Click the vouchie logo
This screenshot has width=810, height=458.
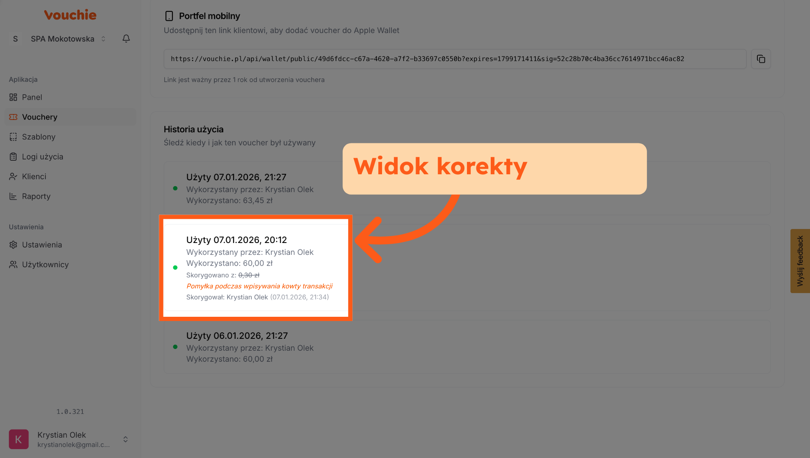click(x=70, y=15)
